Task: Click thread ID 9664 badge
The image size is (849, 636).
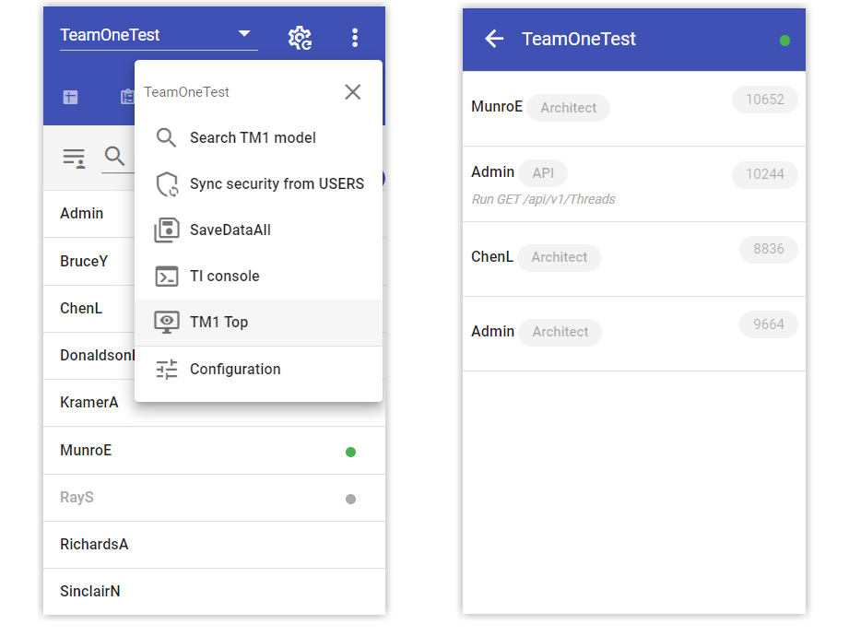Action: coord(768,324)
